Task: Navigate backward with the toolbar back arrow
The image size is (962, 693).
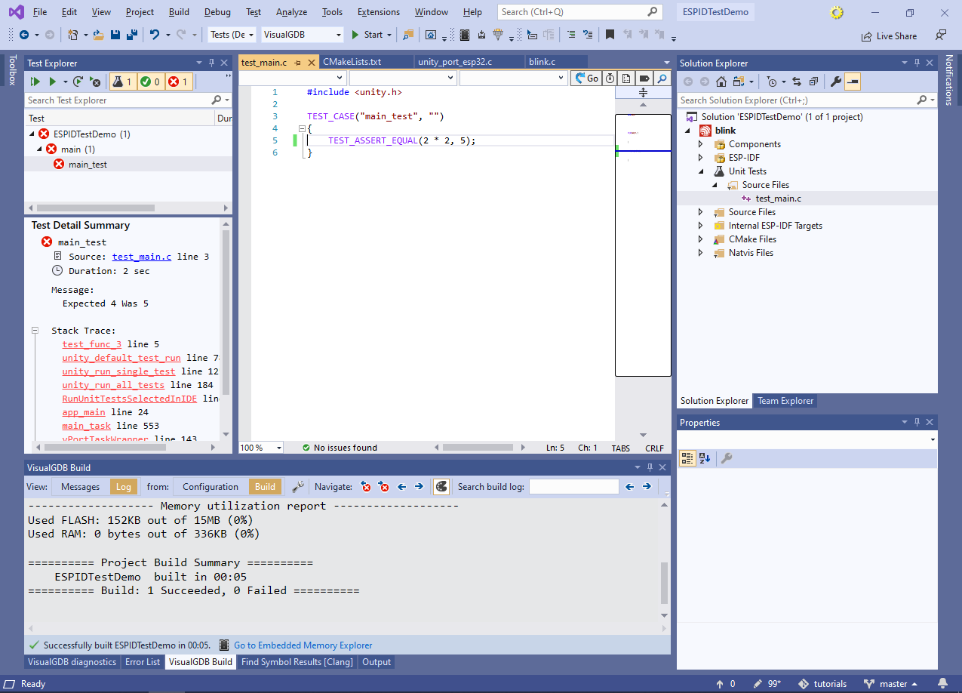Action: pos(24,35)
